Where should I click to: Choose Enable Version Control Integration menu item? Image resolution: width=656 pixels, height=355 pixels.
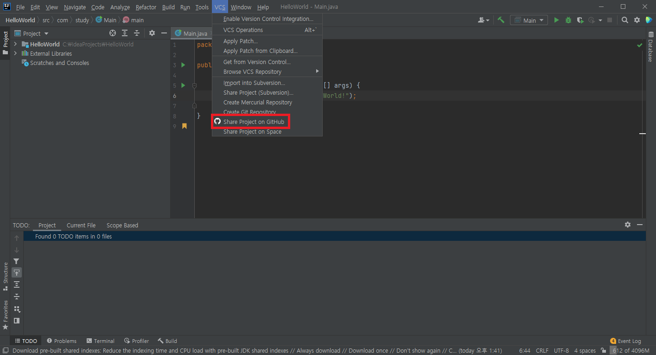pos(267,19)
